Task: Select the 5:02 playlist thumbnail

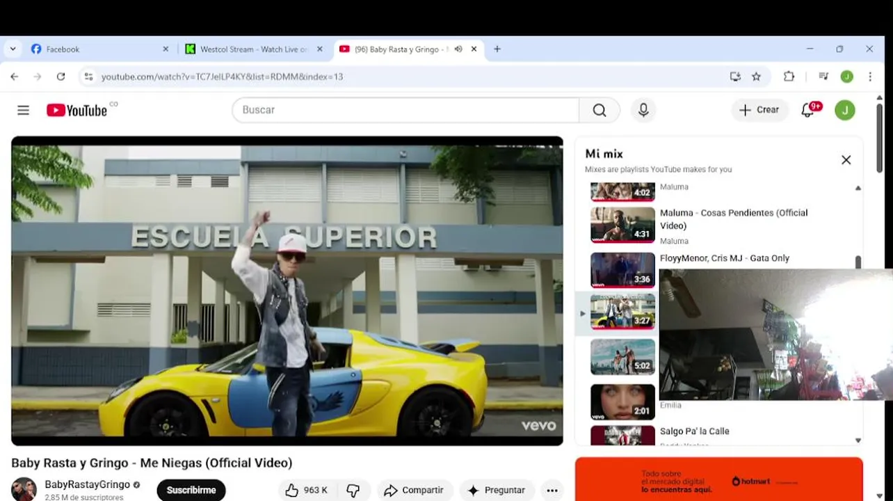Action: pyautogui.click(x=622, y=357)
